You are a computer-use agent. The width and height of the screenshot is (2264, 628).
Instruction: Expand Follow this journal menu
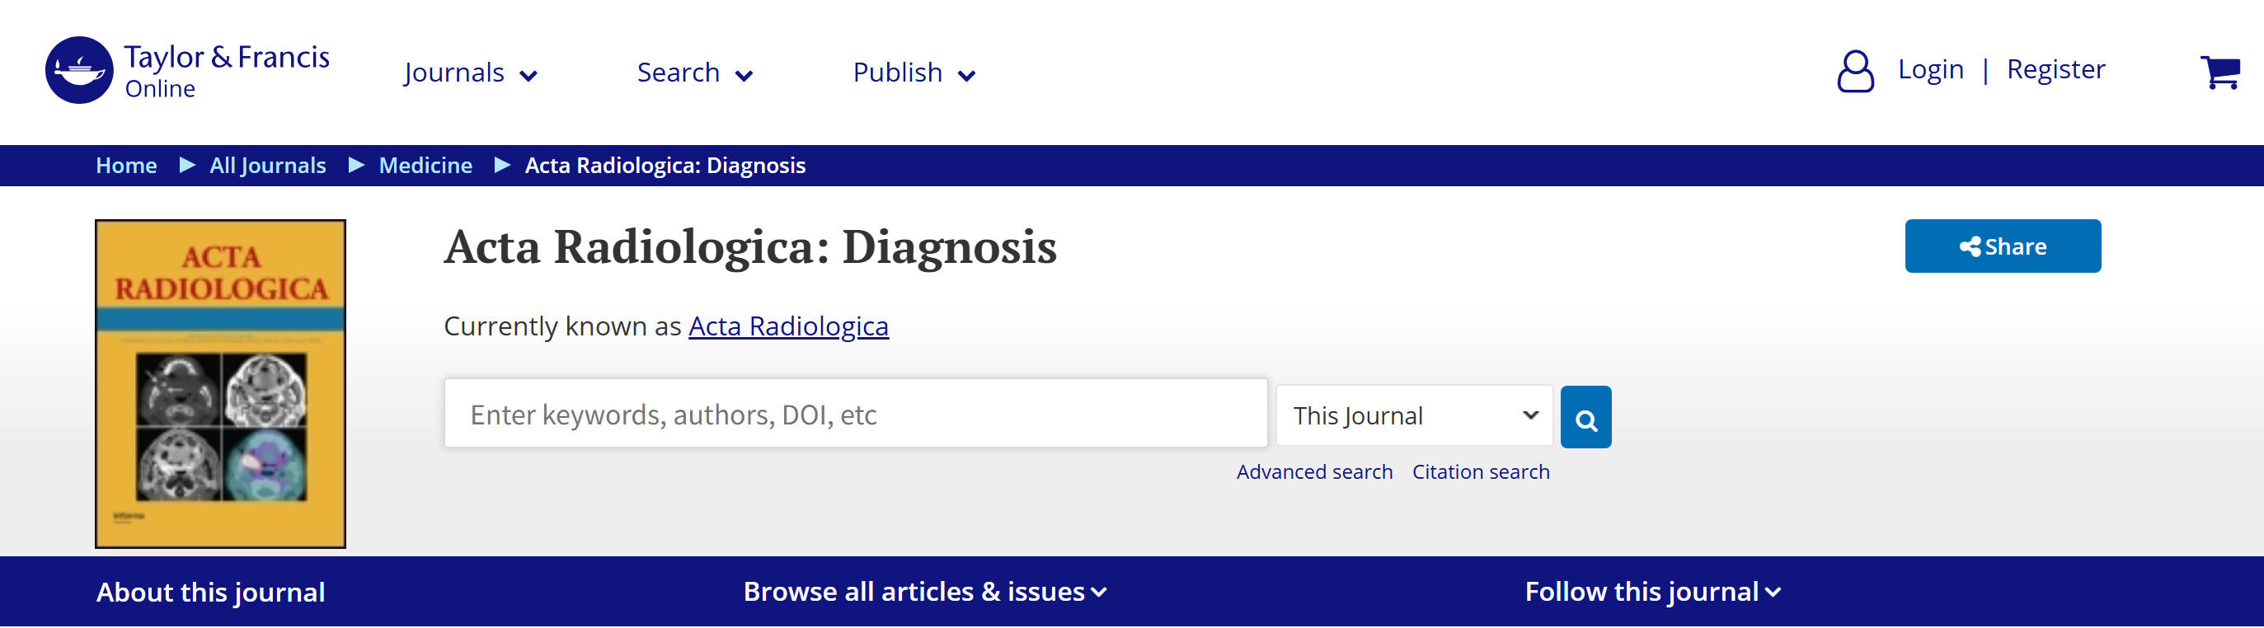pos(1652,592)
